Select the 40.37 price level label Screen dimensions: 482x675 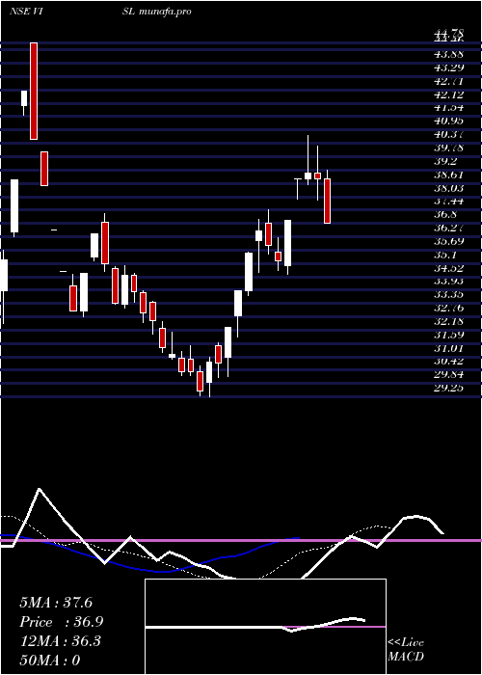point(448,134)
